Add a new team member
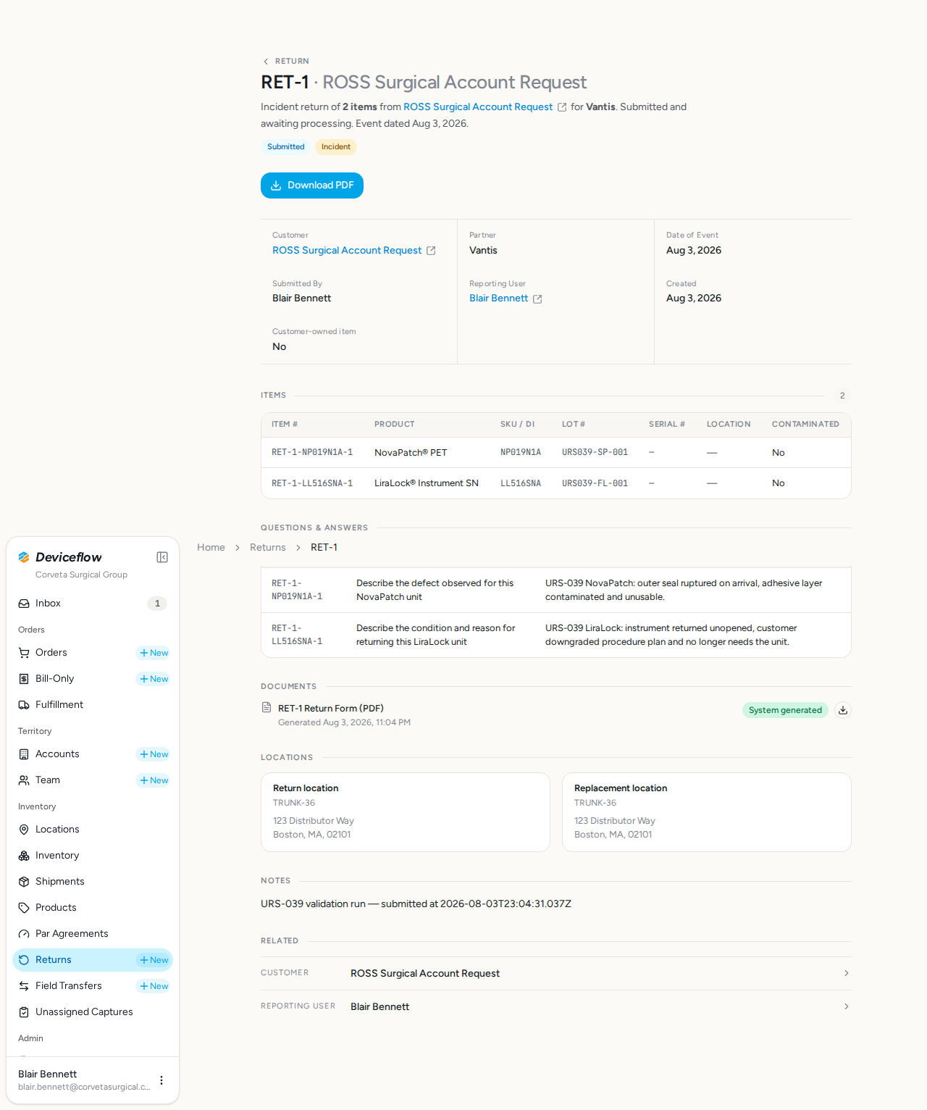 tap(154, 780)
